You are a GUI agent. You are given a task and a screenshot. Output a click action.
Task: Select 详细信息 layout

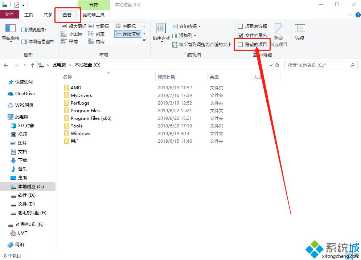[x=128, y=34]
